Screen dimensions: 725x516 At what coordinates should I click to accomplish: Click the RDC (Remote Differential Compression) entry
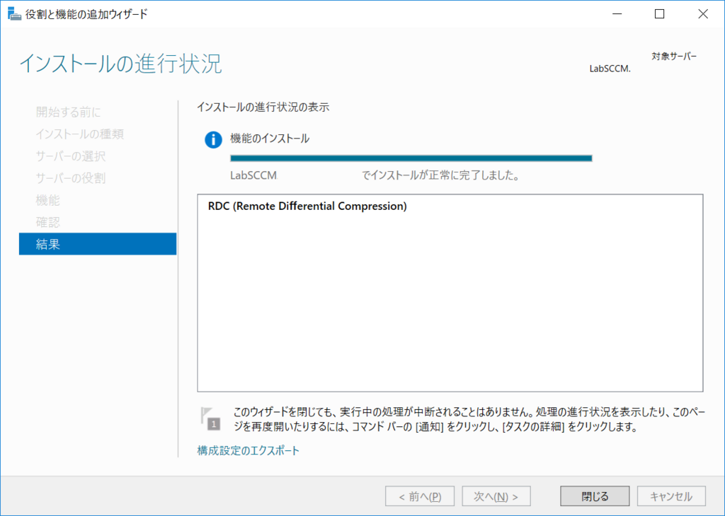(307, 206)
